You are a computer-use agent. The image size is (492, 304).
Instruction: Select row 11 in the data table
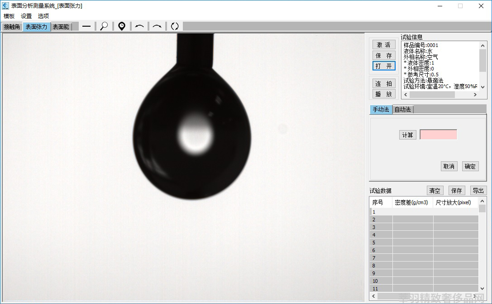pyautogui.click(x=424, y=288)
